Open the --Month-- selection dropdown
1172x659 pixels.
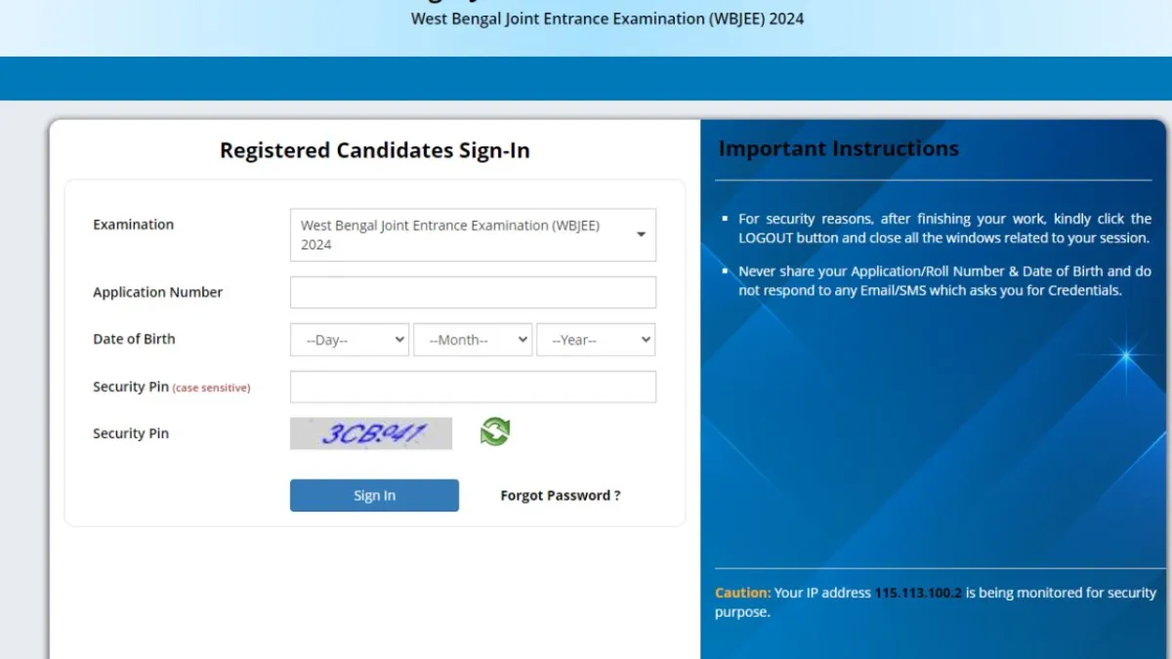(473, 339)
